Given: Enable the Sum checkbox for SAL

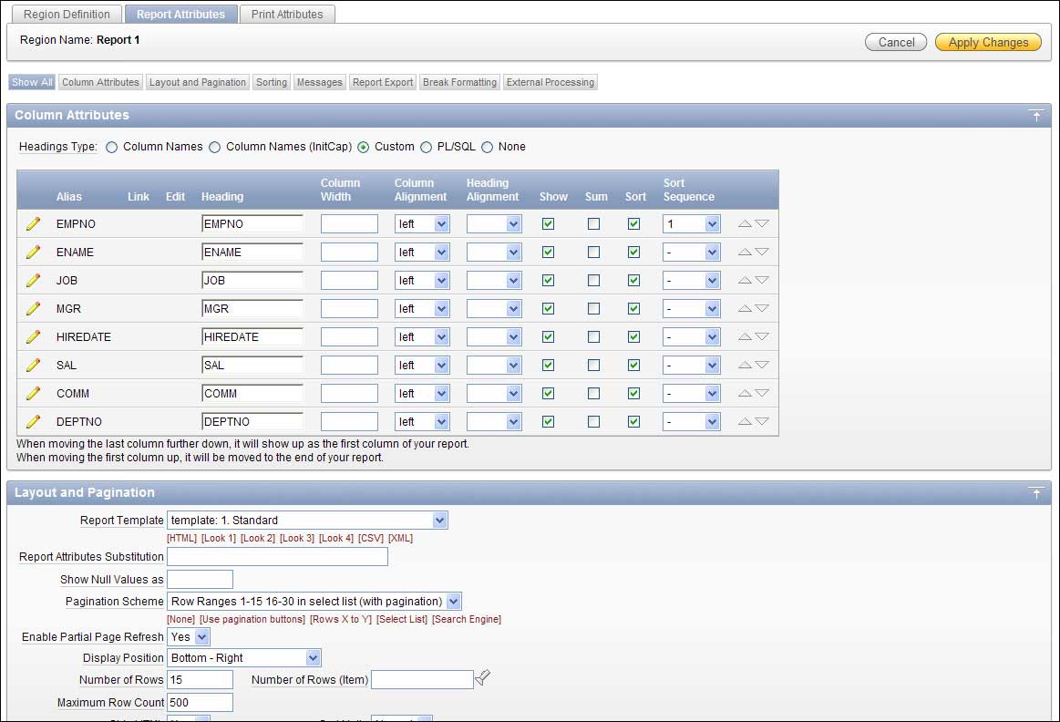Looking at the screenshot, I should (x=593, y=365).
